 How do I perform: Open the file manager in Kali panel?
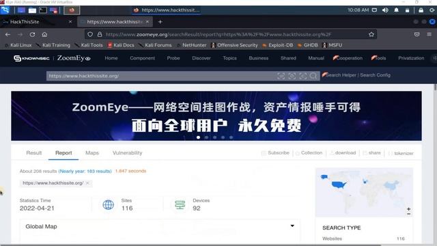click(x=32, y=10)
